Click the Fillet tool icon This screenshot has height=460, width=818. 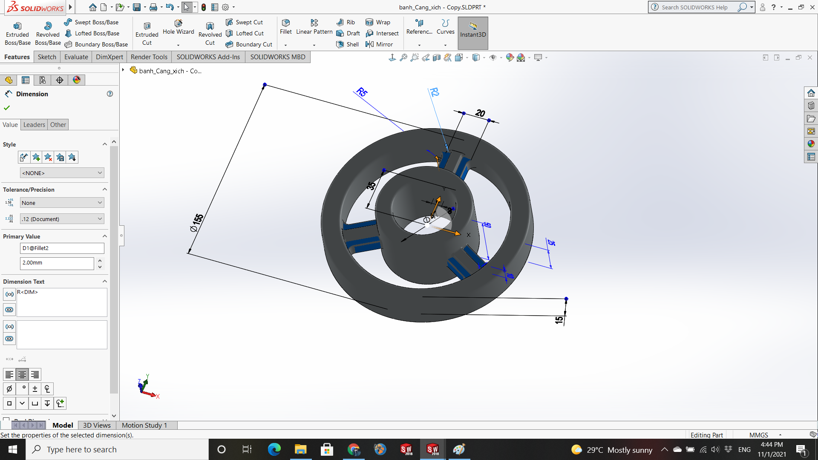pyautogui.click(x=285, y=23)
